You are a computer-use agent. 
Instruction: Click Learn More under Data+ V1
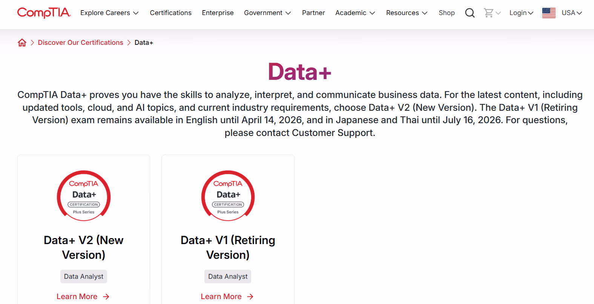[221, 296]
